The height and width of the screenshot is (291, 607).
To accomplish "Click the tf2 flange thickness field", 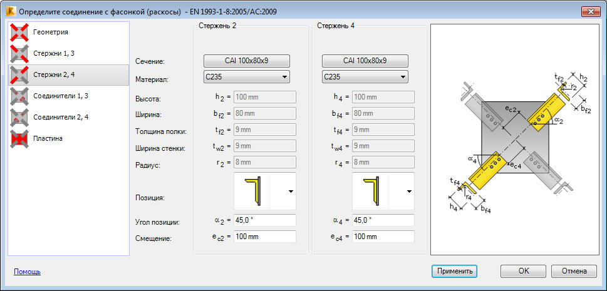I will (265, 130).
